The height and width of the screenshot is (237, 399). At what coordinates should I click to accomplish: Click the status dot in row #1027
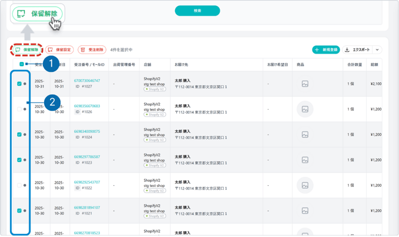pos(24,84)
